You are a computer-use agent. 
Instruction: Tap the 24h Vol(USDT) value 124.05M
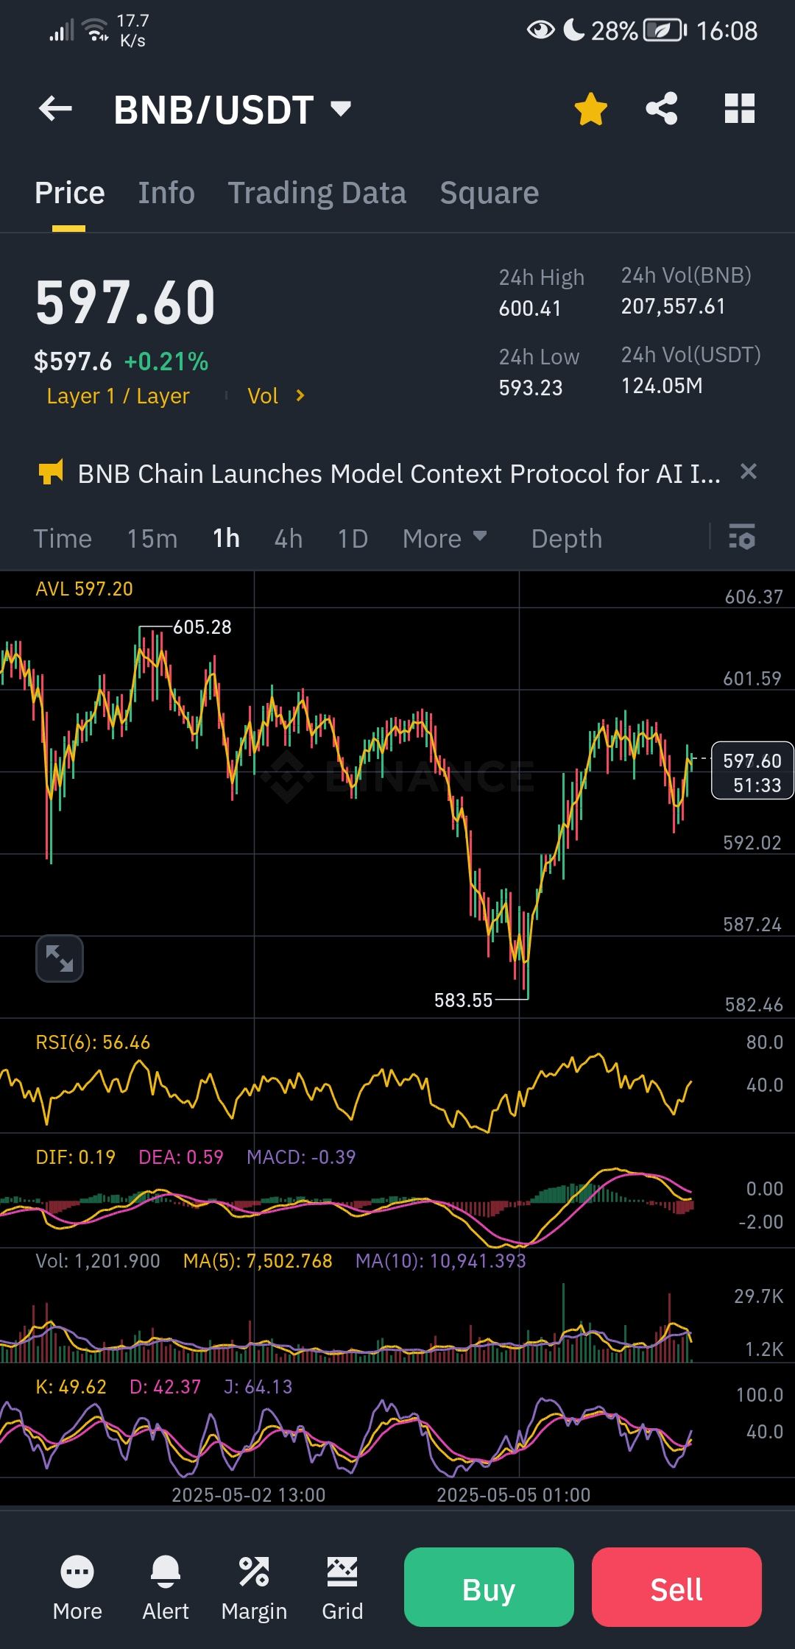662,386
